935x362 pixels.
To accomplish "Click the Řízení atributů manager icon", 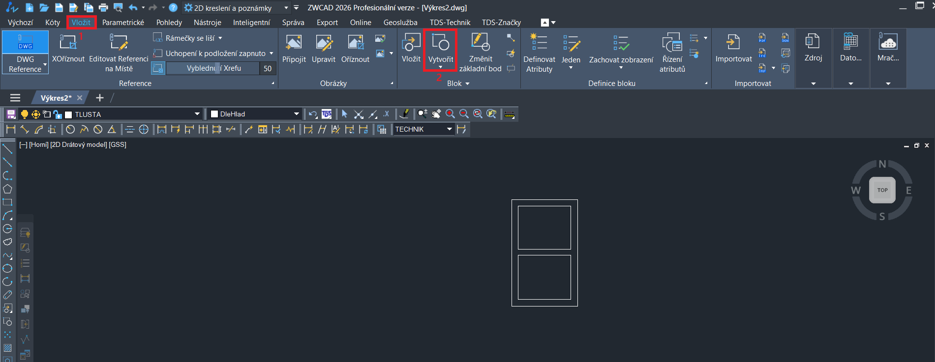I will point(672,43).
